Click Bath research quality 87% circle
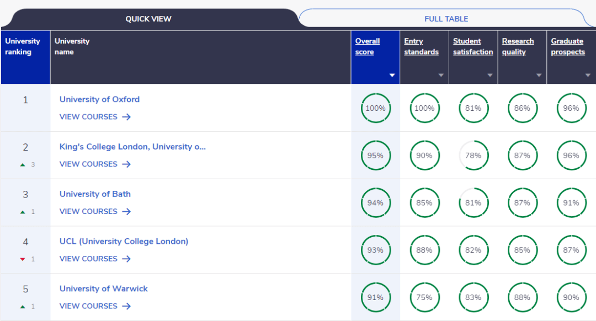 (523, 202)
